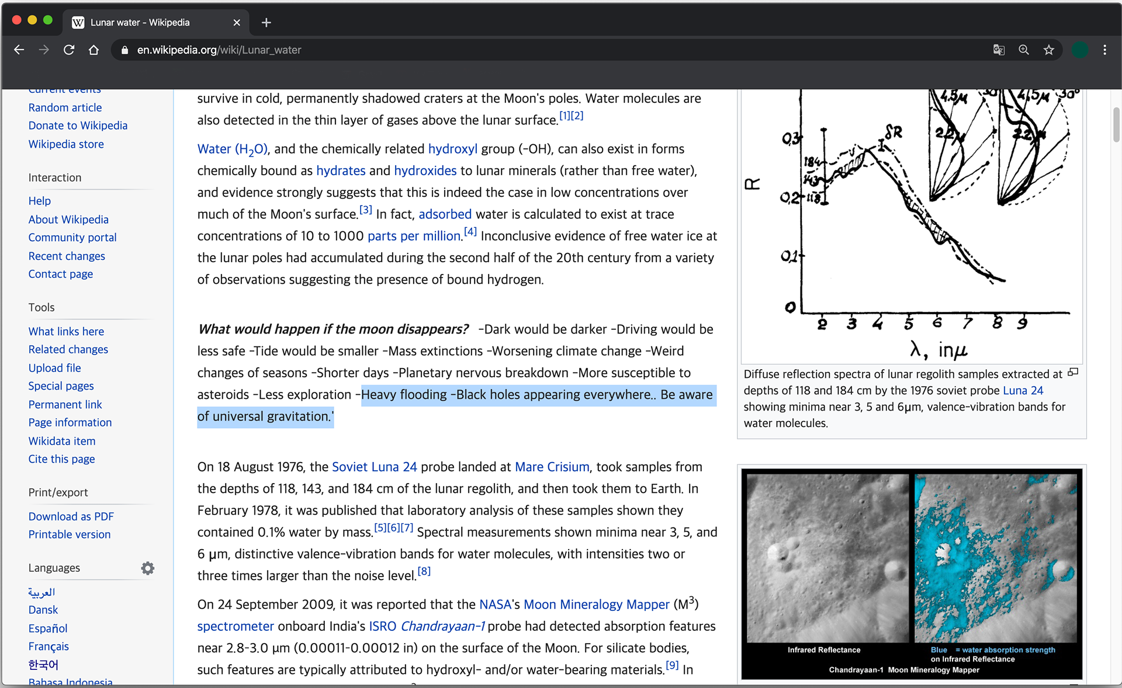
Task: Close the Lunar water tab
Action: point(237,22)
